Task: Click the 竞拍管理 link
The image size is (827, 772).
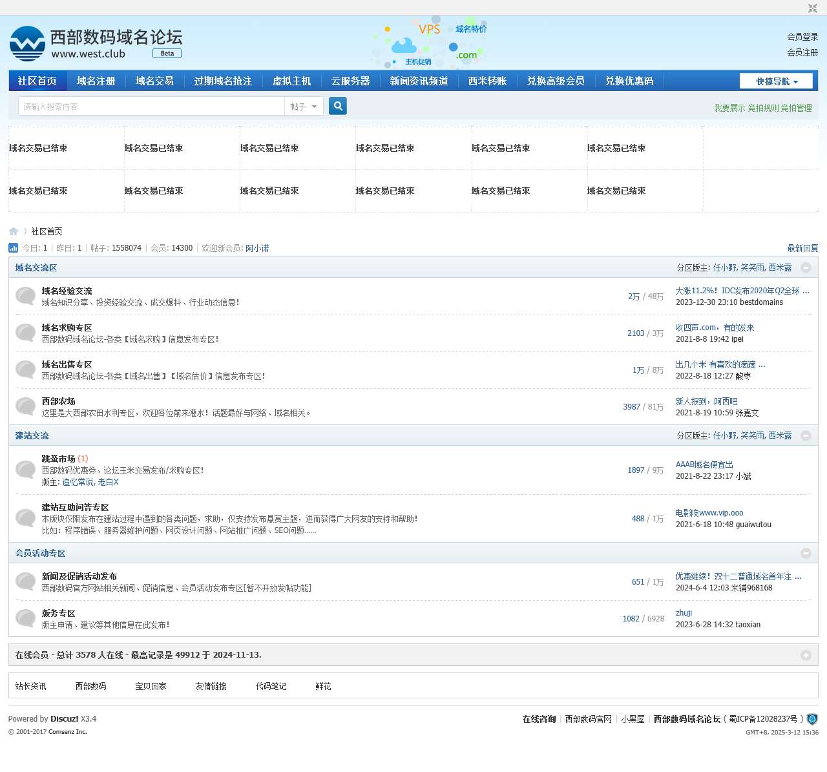Action: pos(797,108)
